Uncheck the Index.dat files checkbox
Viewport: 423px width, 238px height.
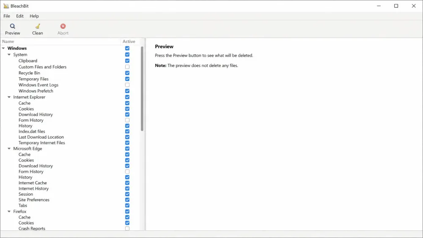click(127, 131)
